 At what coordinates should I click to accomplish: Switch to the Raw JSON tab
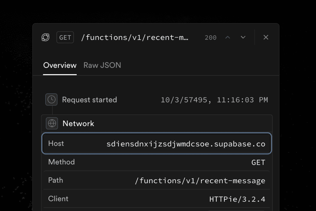tap(102, 65)
